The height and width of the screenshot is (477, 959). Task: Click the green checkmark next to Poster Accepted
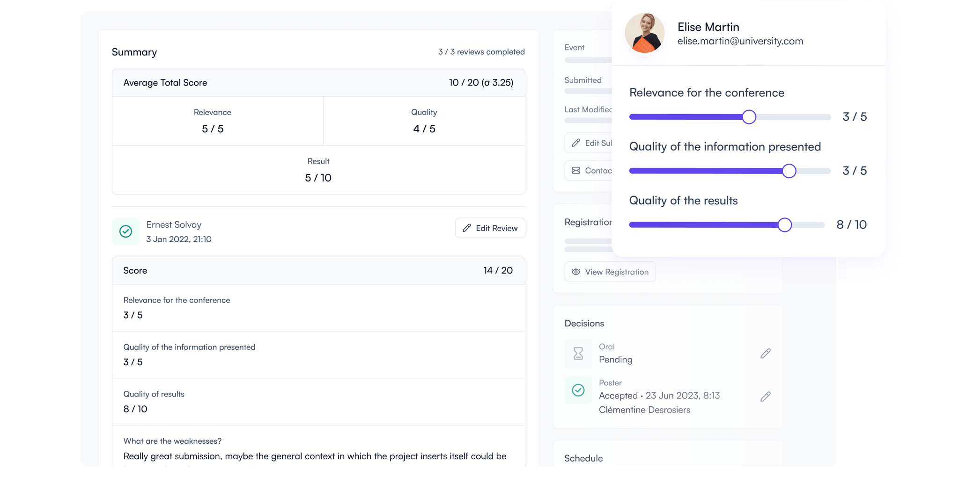(578, 390)
